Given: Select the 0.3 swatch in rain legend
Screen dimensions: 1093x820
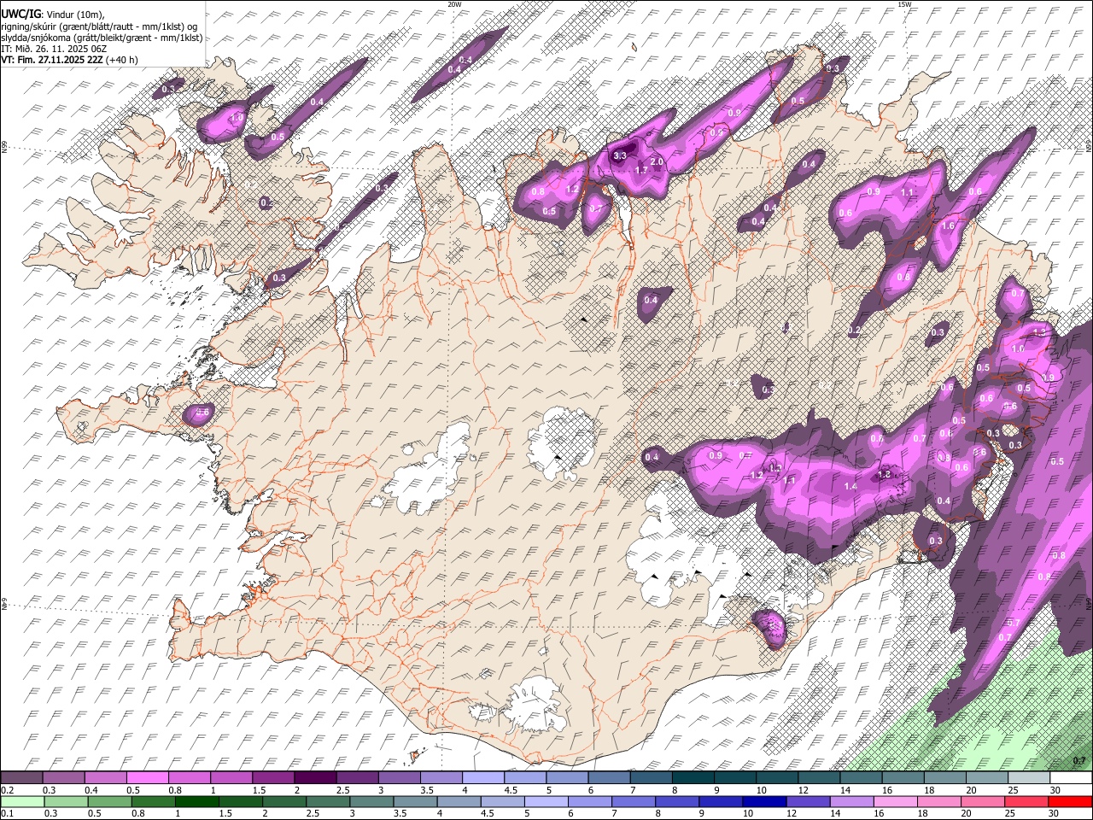Looking at the screenshot, I should pos(65,801).
